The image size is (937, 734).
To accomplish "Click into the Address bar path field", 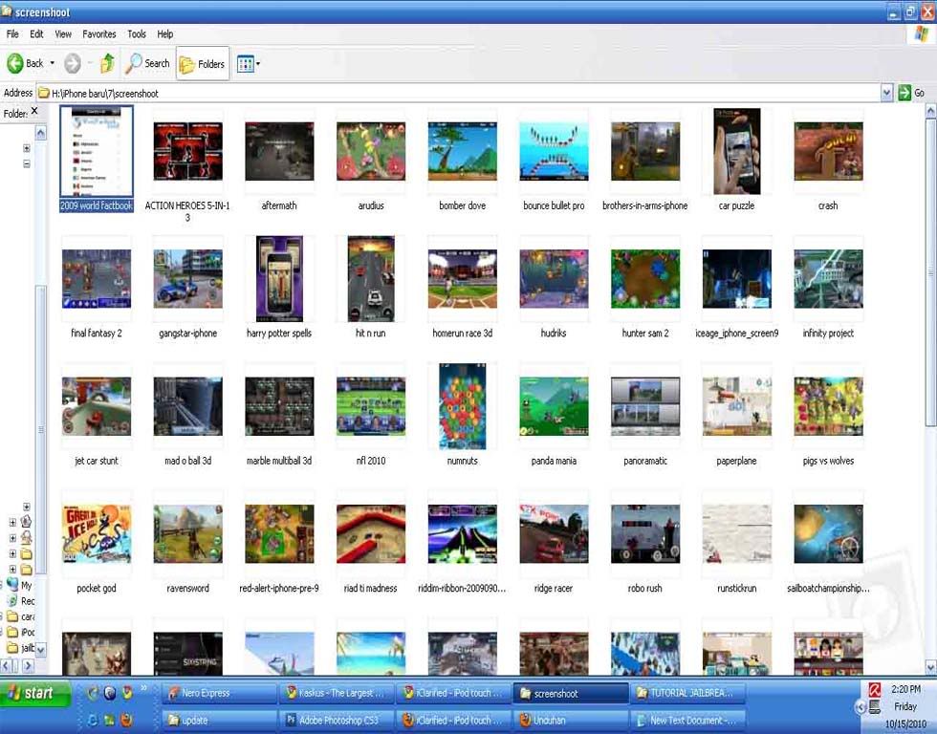I will [x=459, y=93].
